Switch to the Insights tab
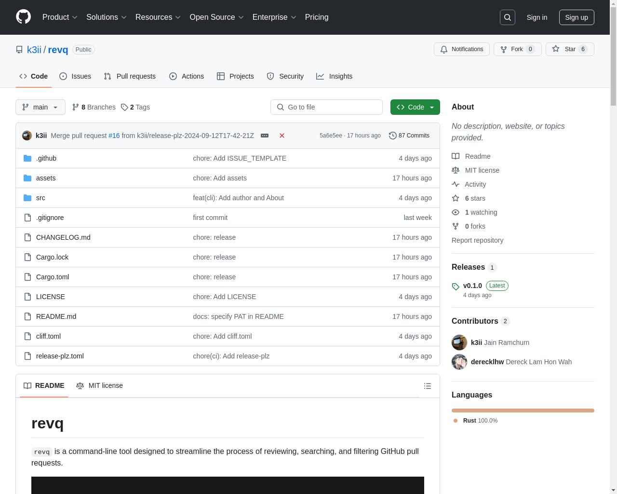The width and height of the screenshot is (617, 494). (335, 76)
